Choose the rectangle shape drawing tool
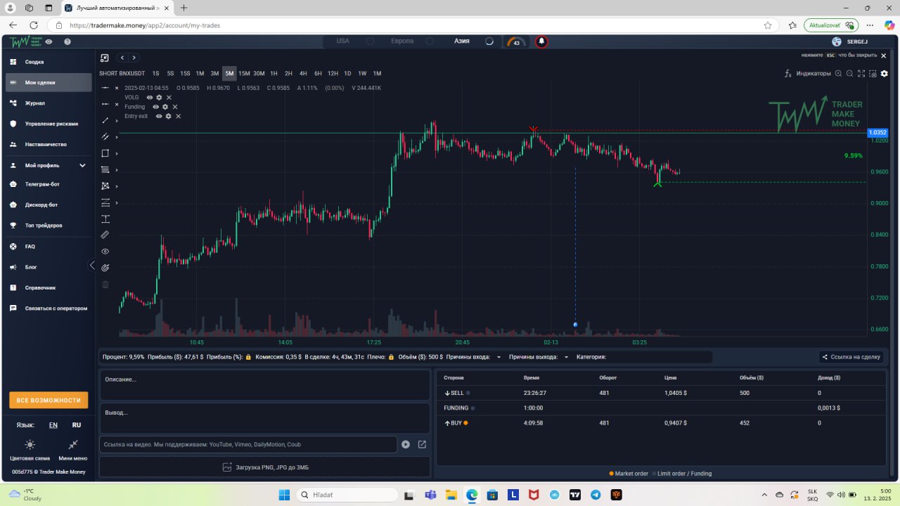Screen dimensions: 900x506 click(x=105, y=153)
